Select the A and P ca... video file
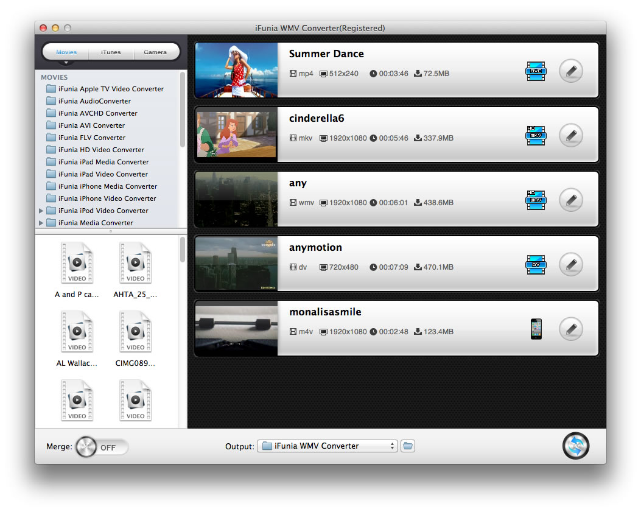This screenshot has height=512, width=641. (77, 270)
